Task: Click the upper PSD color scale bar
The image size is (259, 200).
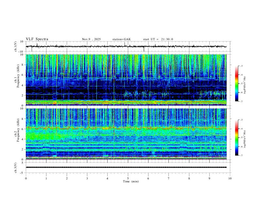Action: coord(236,84)
